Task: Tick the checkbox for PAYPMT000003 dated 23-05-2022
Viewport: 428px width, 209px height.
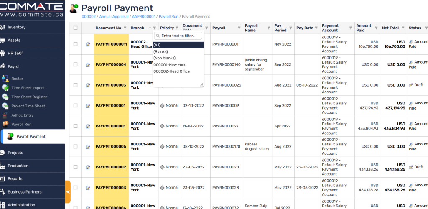Action: pyautogui.click(x=75, y=187)
